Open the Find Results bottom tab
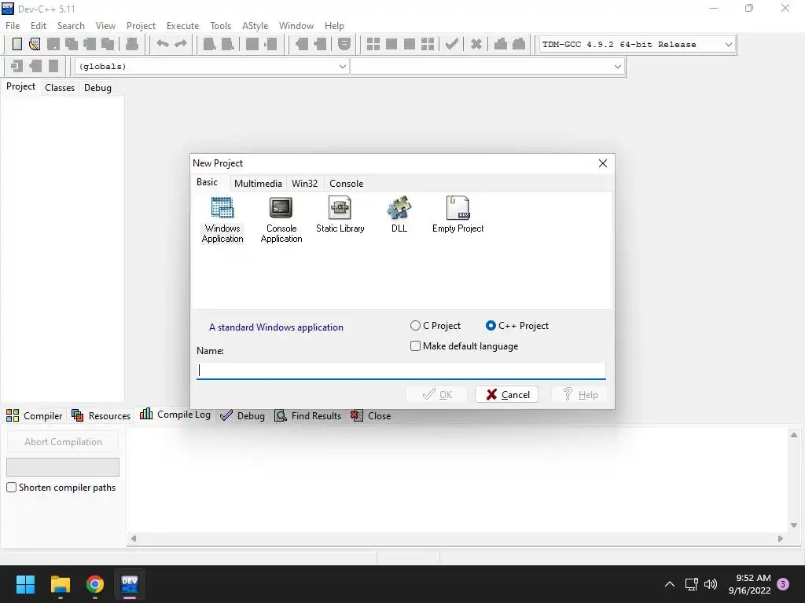The height and width of the screenshot is (603, 805). [x=307, y=415]
